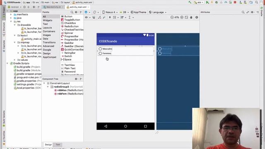Pick Button widget from the palette

click(x=67, y=17)
